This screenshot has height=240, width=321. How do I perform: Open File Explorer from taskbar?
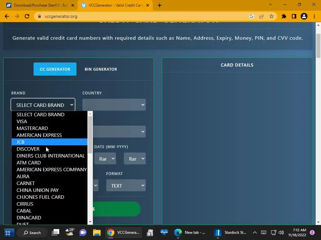97,232
